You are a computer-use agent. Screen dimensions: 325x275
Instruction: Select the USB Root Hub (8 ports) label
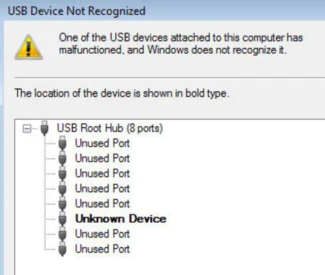pos(110,128)
